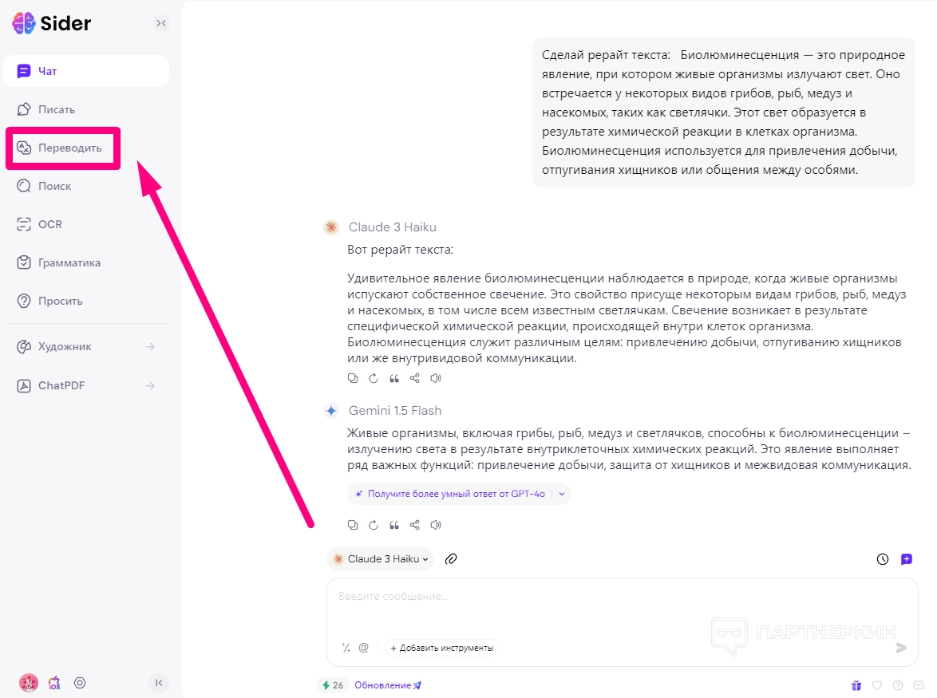Image resolution: width=937 pixels, height=698 pixels.
Task: Open the gift icon in bottom bar
Action: (856, 685)
